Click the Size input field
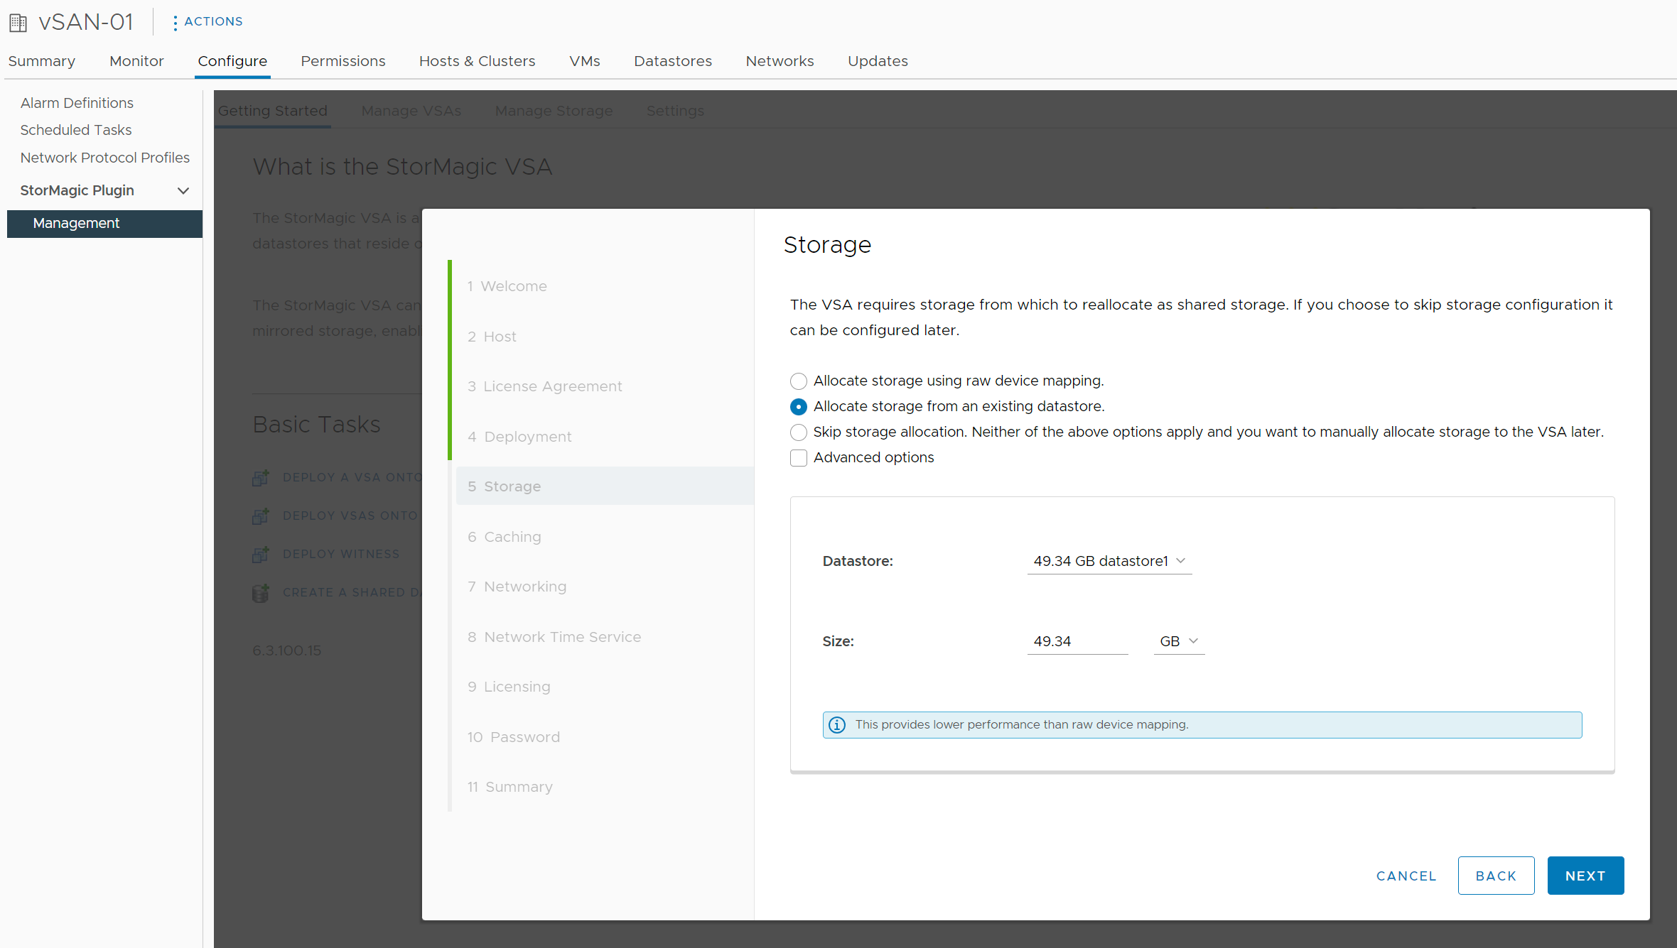Viewport: 1677px width, 948px height. tap(1077, 641)
